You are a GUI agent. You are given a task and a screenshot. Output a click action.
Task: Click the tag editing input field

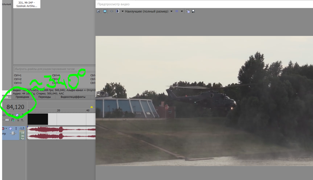(x=54, y=69)
